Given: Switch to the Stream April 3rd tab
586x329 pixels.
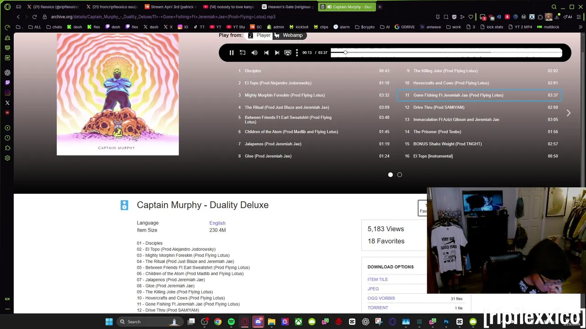Looking at the screenshot, I should (170, 7).
